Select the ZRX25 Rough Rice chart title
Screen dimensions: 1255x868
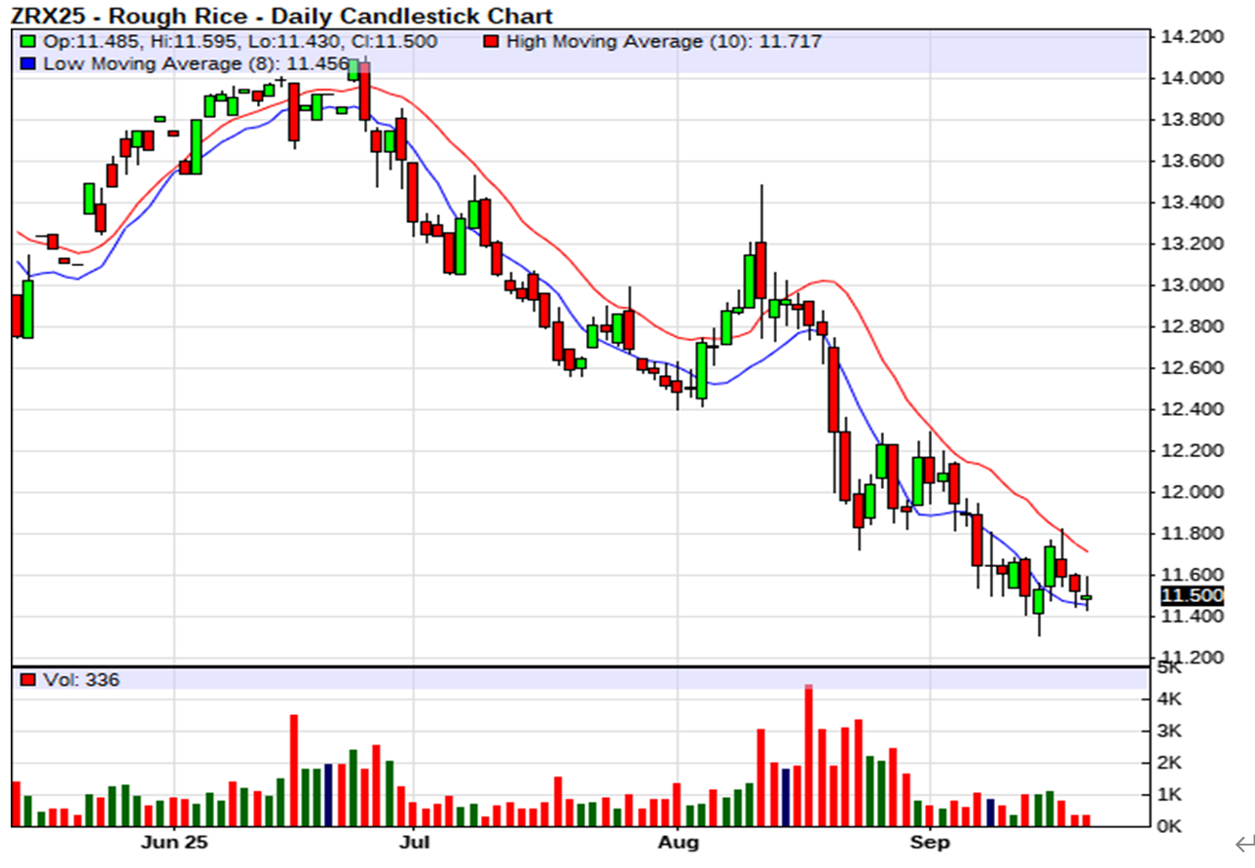click(282, 16)
